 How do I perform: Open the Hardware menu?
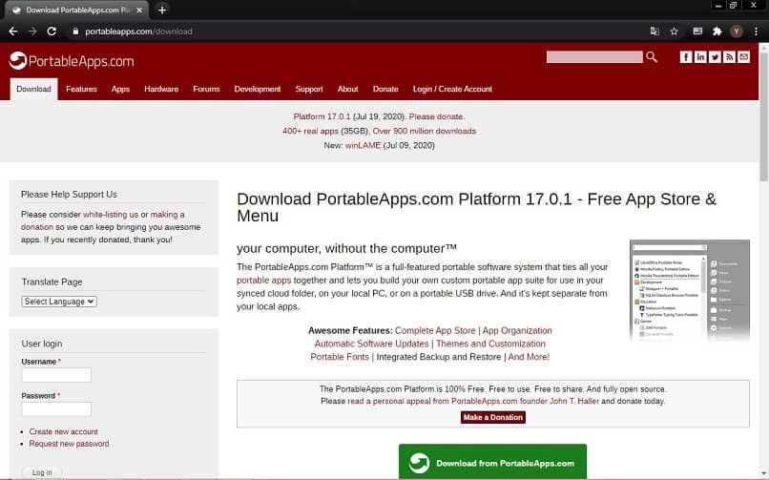point(161,90)
